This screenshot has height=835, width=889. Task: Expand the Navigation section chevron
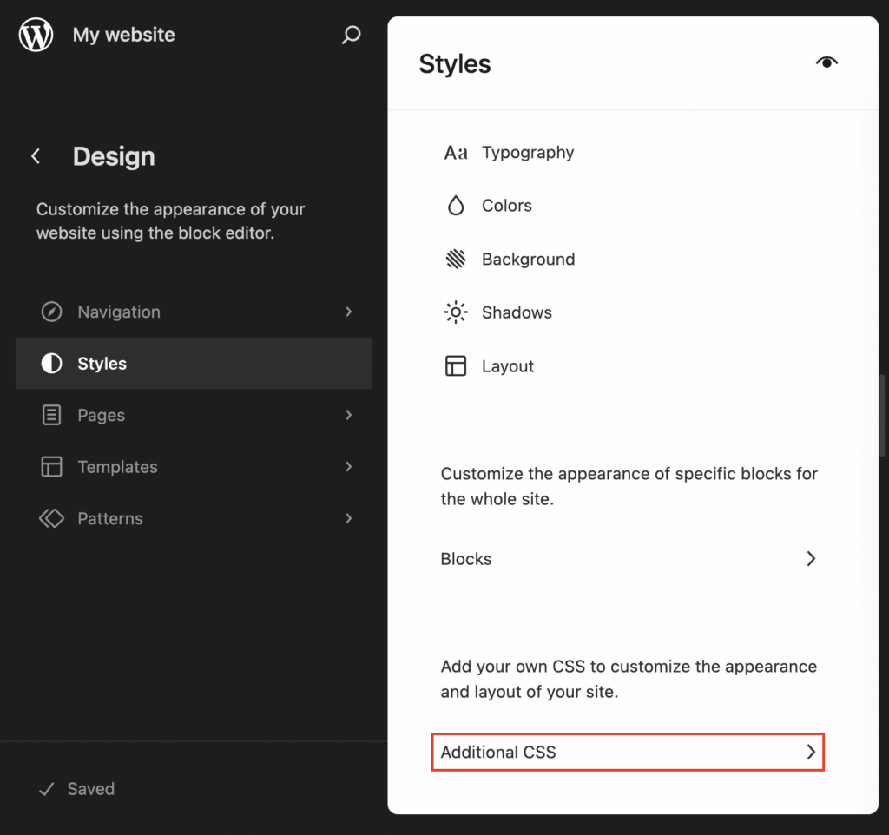pos(348,312)
